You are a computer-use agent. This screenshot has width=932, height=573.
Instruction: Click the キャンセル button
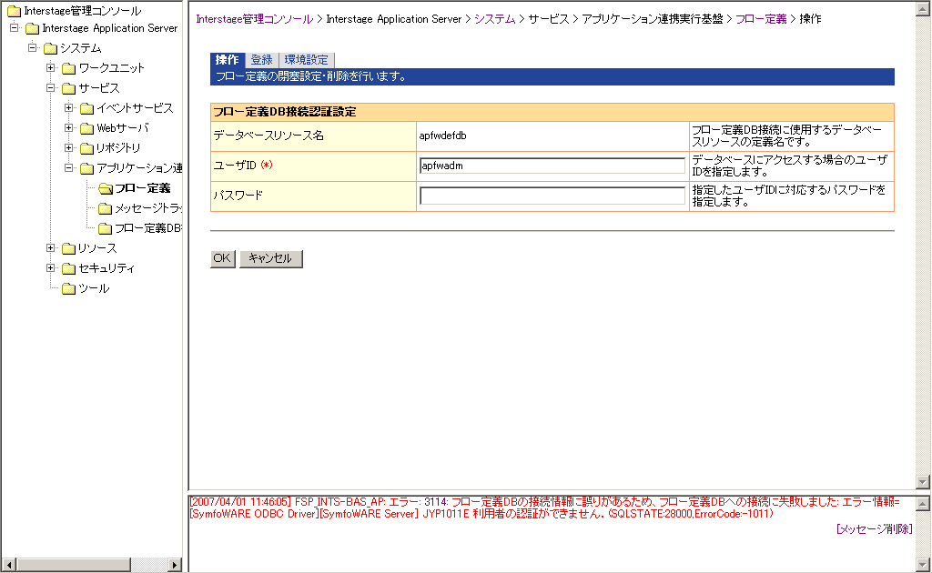pos(270,258)
